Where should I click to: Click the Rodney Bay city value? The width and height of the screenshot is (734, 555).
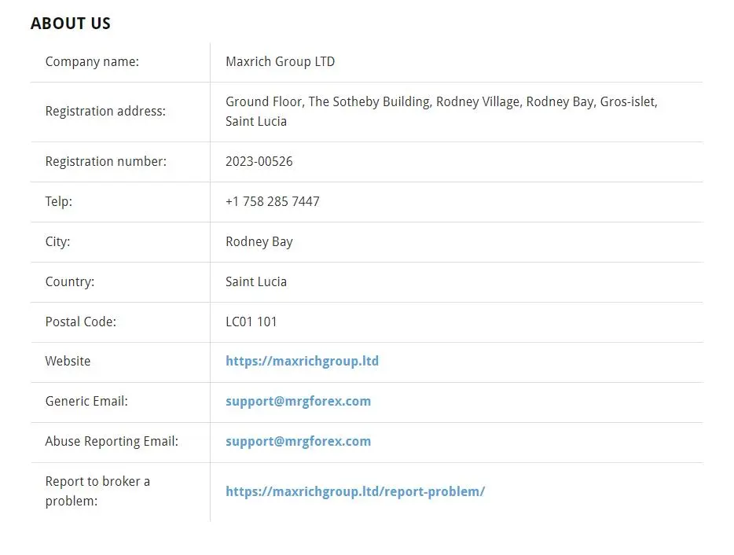tap(259, 242)
